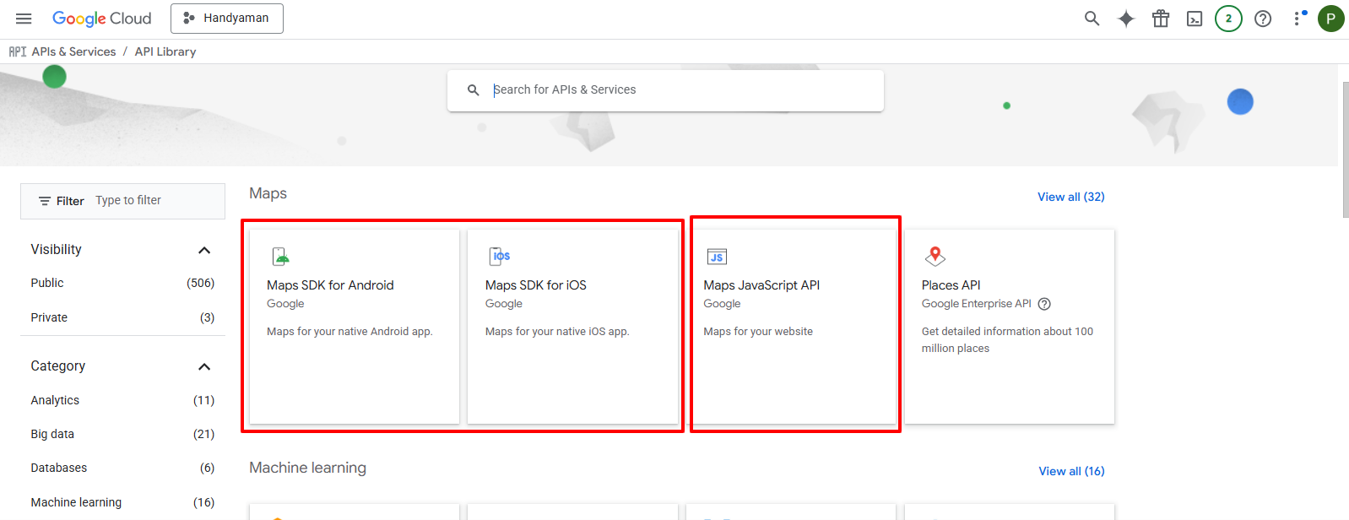Filter by Public visibility
The width and height of the screenshot is (1349, 520).
point(47,283)
